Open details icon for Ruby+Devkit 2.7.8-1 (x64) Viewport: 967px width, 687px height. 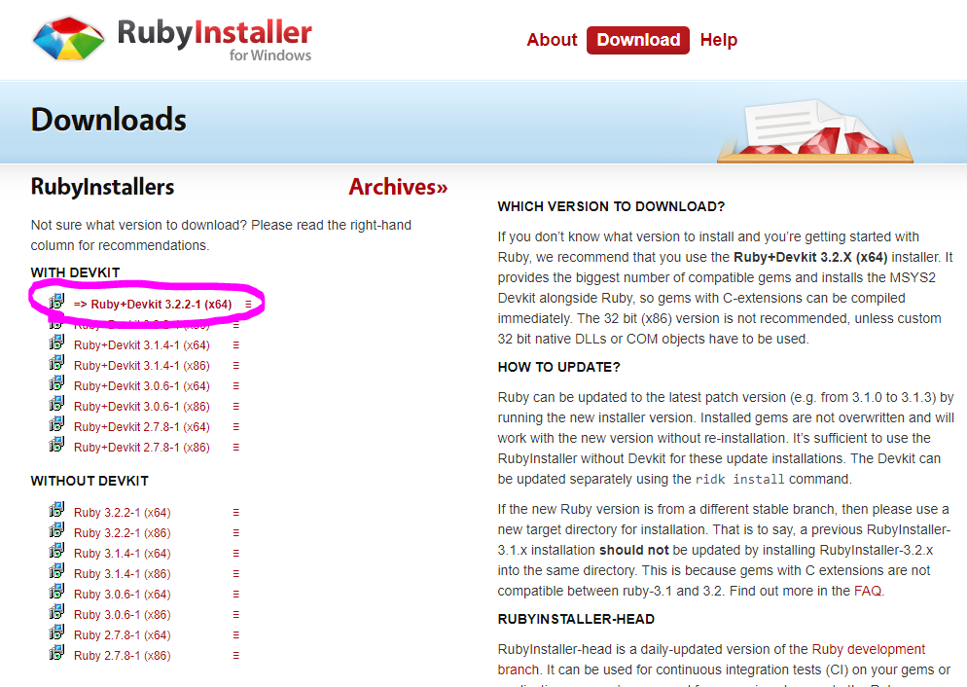coord(235,427)
